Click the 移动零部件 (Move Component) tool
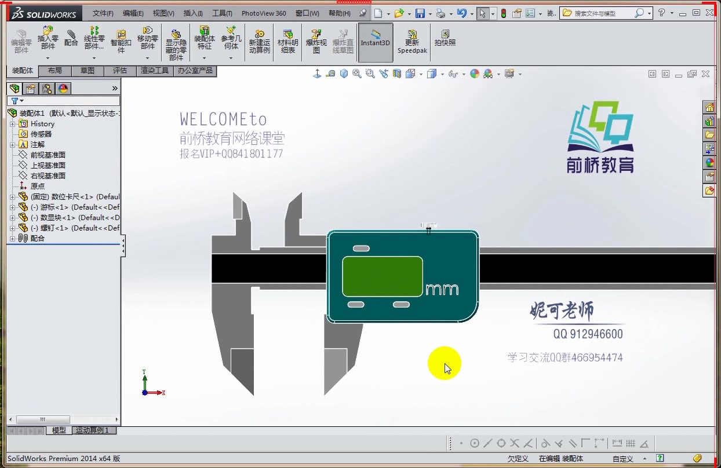Screen dimensions: 721x468 (x=148, y=41)
